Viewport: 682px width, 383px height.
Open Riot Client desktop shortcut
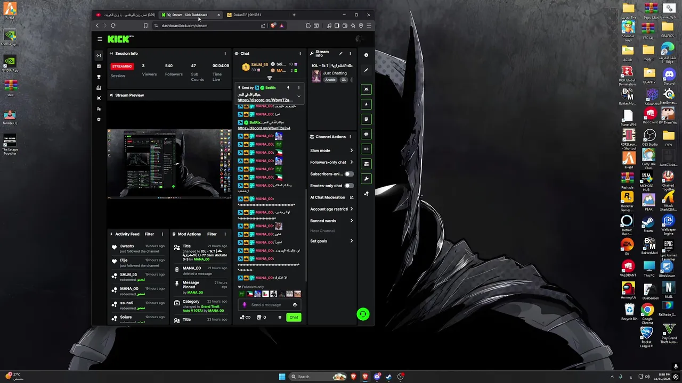click(649, 115)
